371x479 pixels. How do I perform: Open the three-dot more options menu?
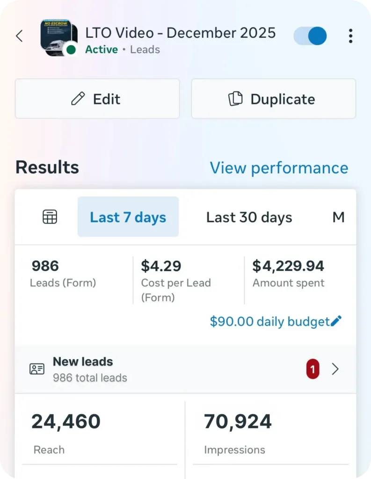pos(350,36)
